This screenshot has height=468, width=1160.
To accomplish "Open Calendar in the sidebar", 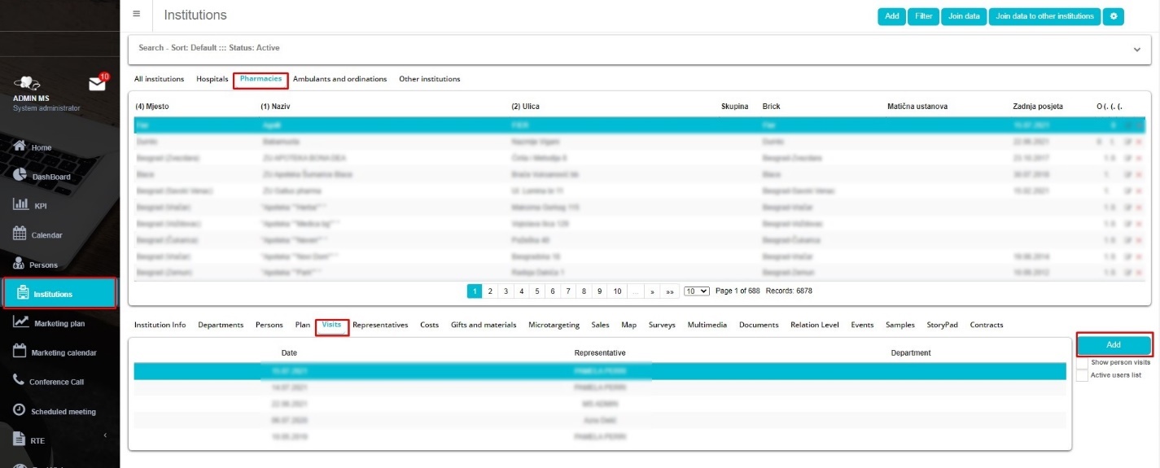I will 20,234.
